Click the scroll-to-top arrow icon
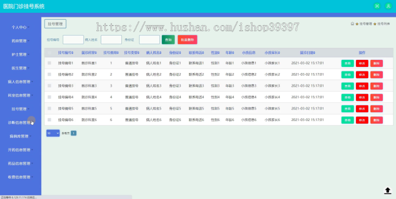Viewport: 396px width, 199px height. [387, 190]
